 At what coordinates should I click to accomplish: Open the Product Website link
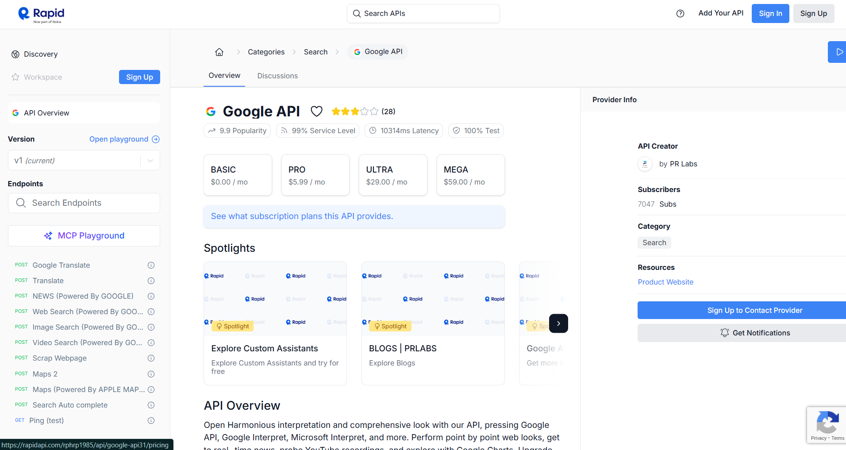[x=665, y=282]
